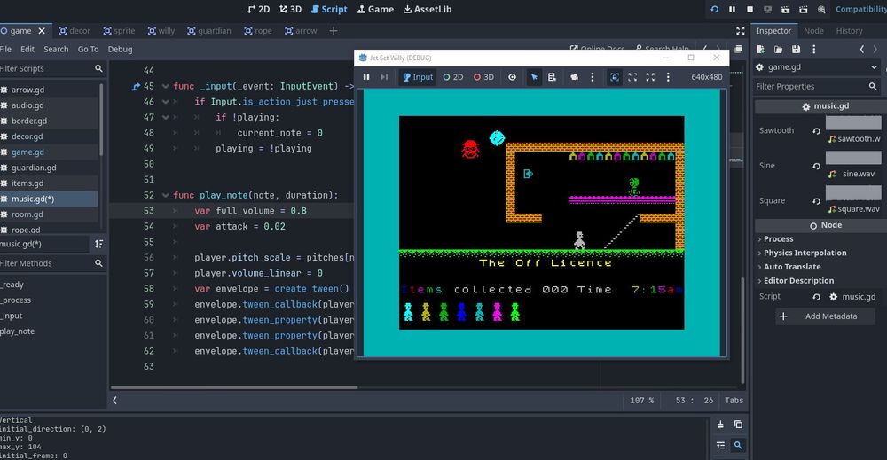This screenshot has height=460, width=887.
Task: Click the Tabs indentation indicator
Action: click(x=734, y=400)
